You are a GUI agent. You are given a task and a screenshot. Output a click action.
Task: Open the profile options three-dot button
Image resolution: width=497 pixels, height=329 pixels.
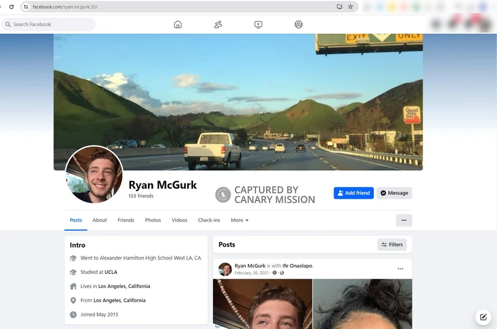pyautogui.click(x=404, y=220)
